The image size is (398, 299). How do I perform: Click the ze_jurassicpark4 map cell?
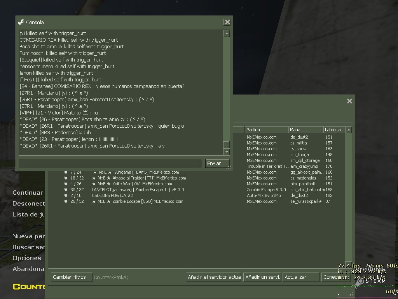(306, 201)
